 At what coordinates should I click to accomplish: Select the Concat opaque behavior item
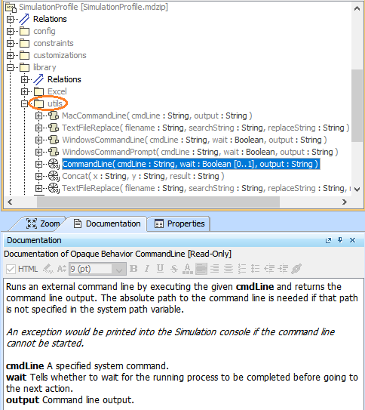[143, 176]
